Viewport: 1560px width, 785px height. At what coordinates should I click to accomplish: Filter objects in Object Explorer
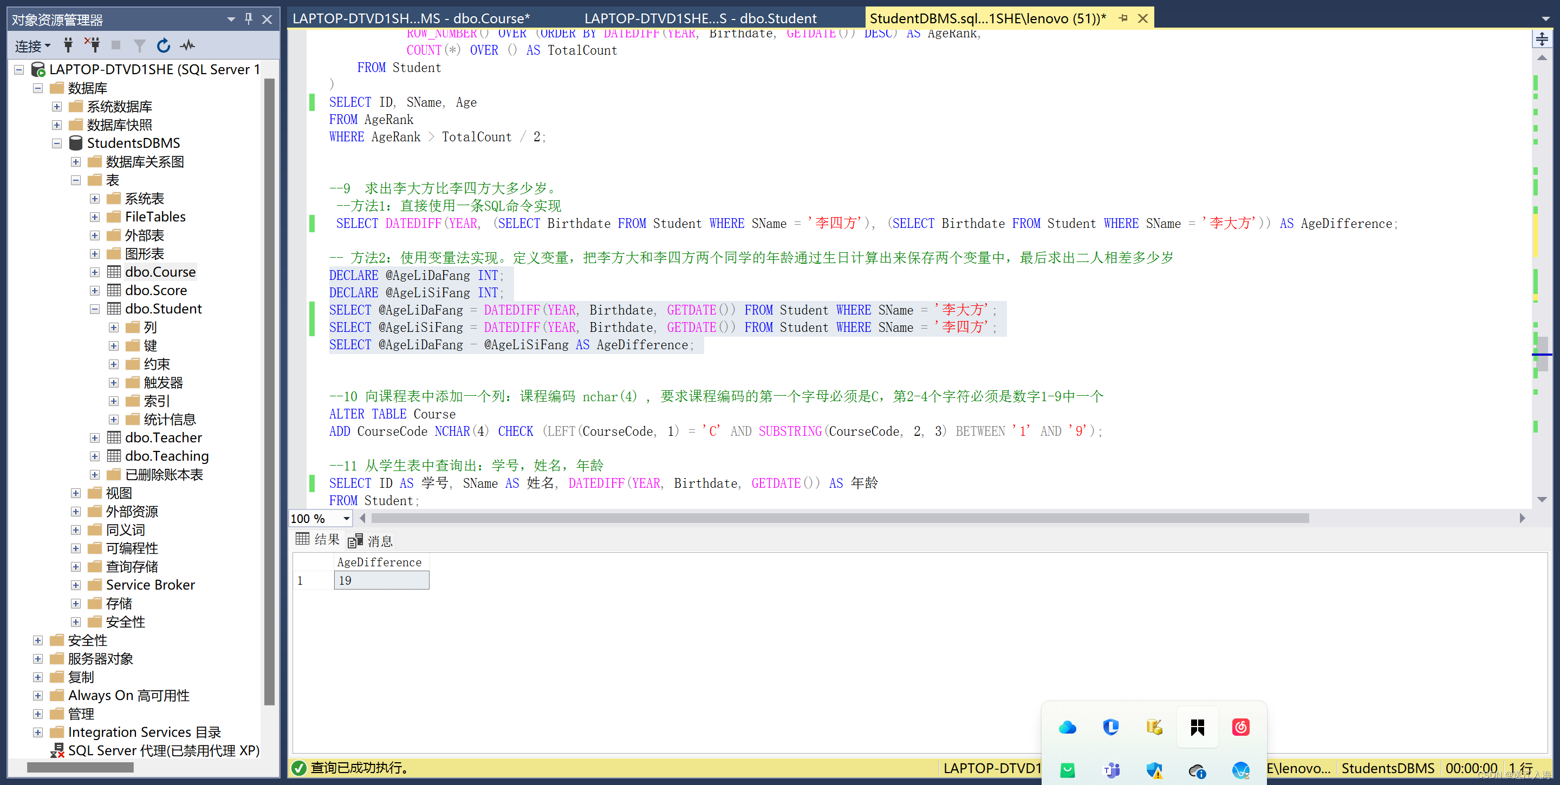point(140,45)
